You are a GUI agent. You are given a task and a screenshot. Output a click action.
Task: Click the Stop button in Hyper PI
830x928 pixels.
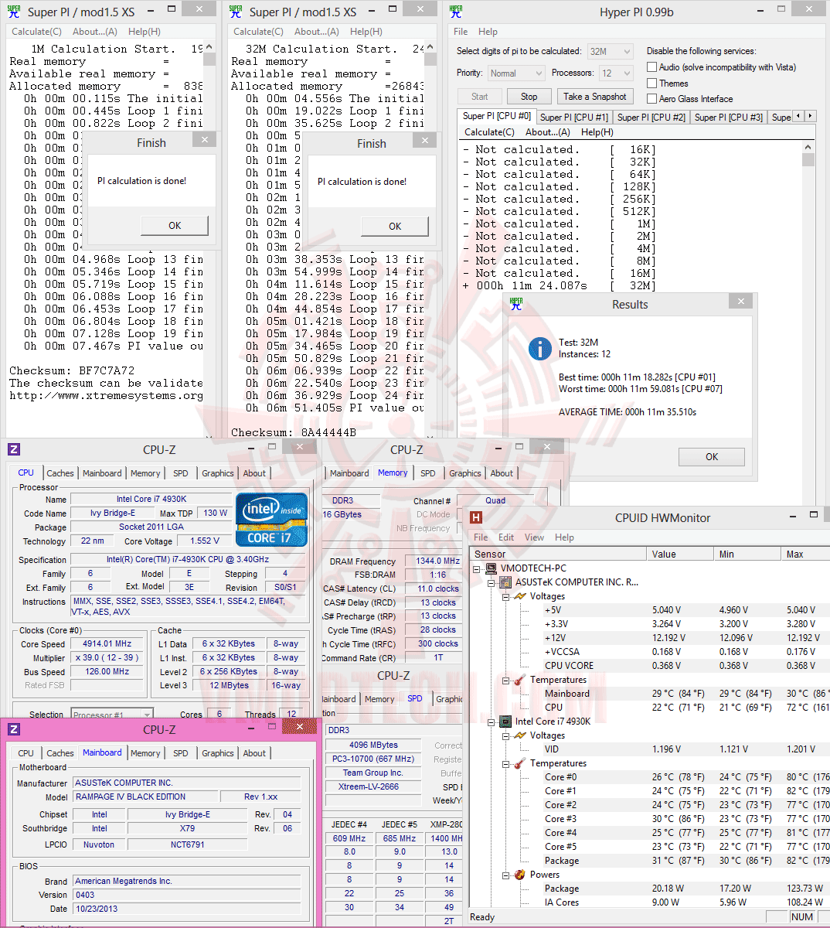(529, 97)
